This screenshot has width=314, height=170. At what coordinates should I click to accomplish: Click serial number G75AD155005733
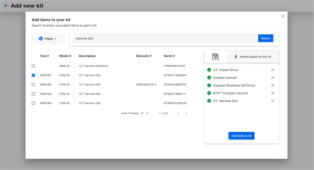point(175,85)
